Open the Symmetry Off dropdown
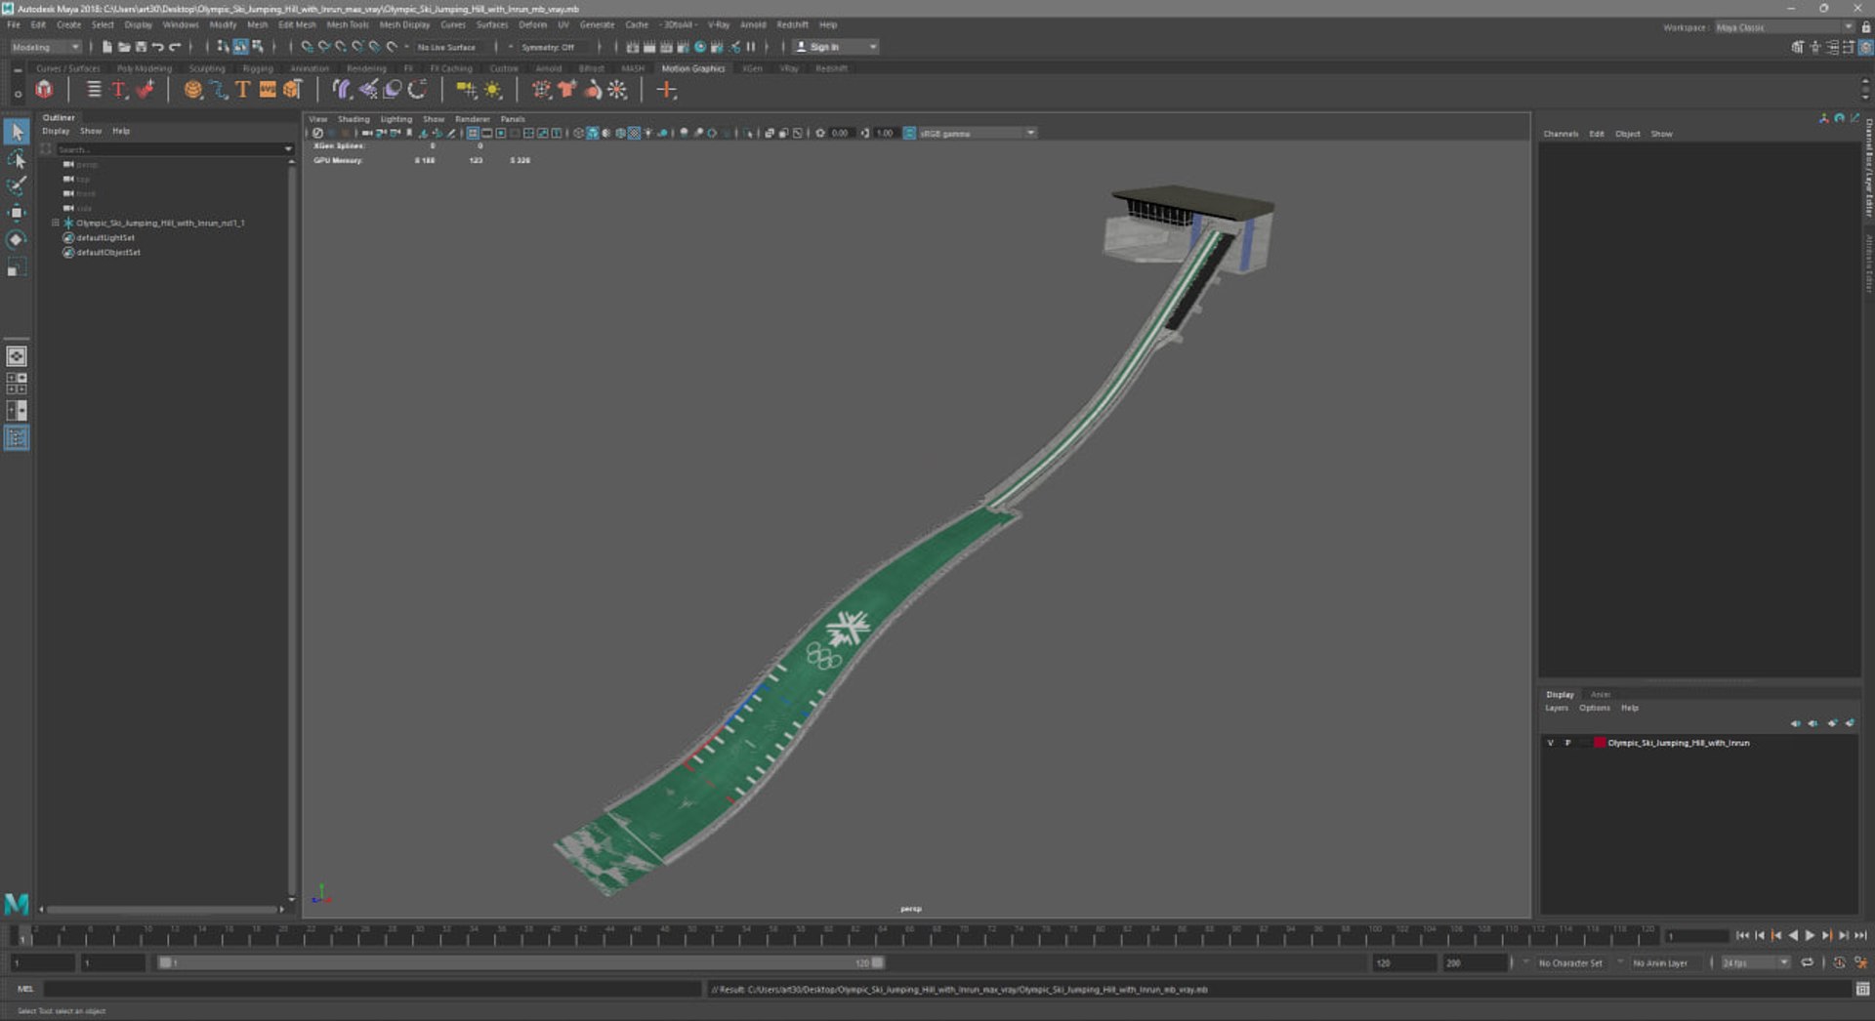This screenshot has height=1021, width=1875. tap(554, 47)
